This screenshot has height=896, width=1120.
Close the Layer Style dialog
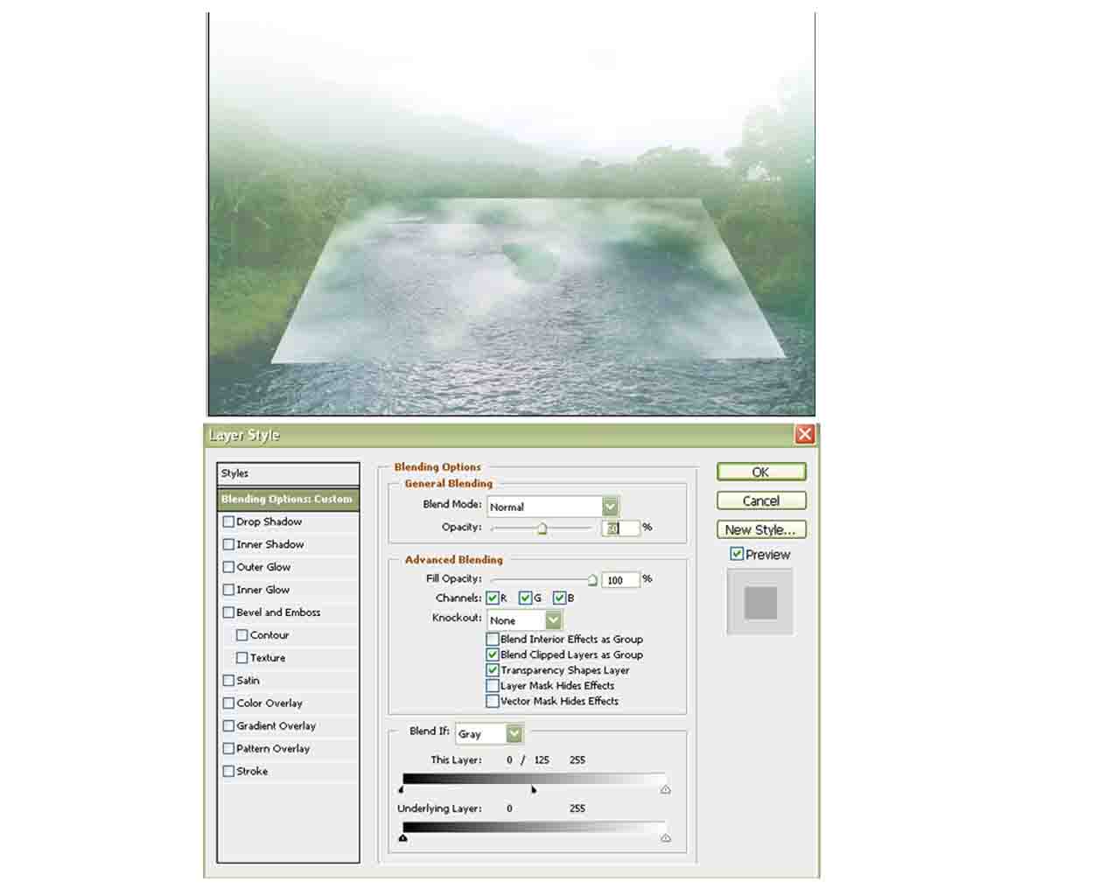point(804,434)
